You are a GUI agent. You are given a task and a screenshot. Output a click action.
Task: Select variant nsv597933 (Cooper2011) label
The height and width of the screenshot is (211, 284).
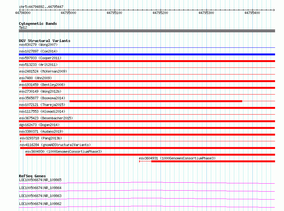point(40,58)
